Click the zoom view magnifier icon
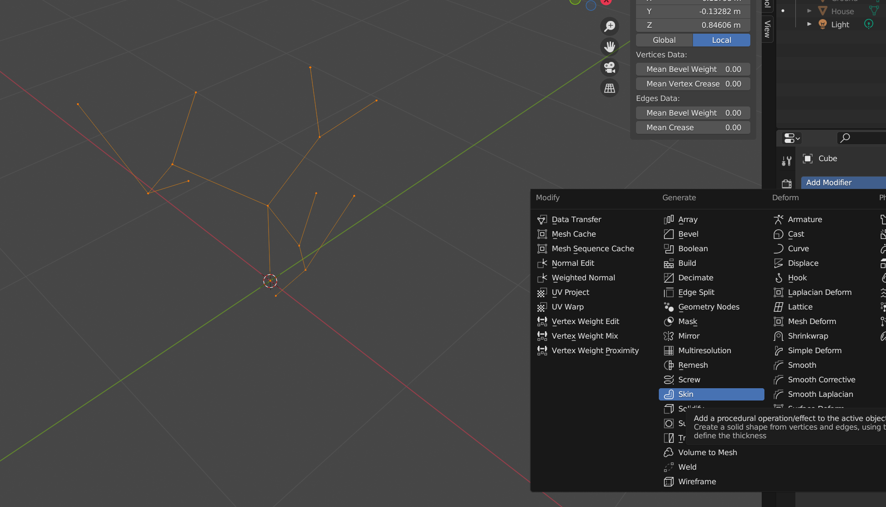886x507 pixels. click(x=610, y=26)
